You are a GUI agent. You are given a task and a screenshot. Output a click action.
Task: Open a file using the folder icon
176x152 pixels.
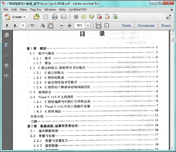(x=37, y=17)
